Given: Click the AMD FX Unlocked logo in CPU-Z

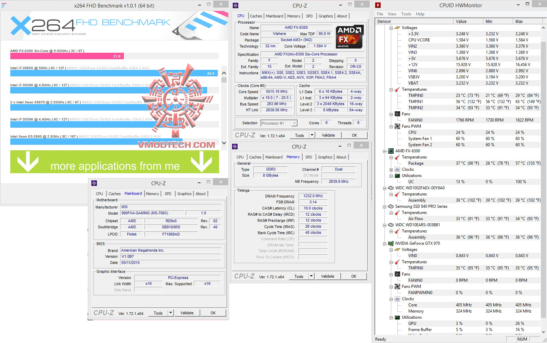Looking at the screenshot, I should 349,37.
